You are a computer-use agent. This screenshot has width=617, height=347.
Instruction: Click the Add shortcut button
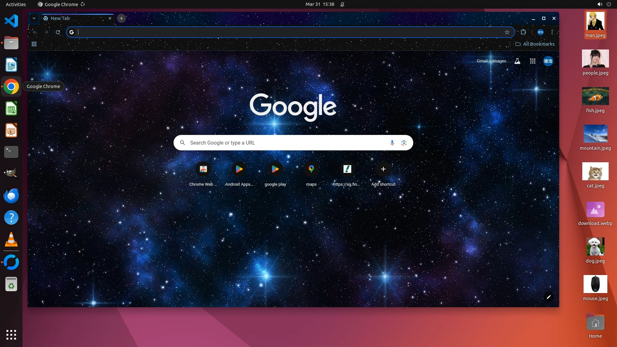[383, 169]
